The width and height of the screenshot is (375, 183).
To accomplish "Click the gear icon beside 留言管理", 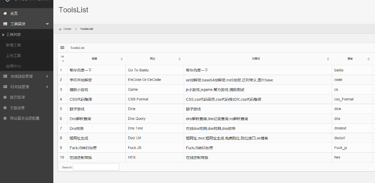I will point(5,97).
